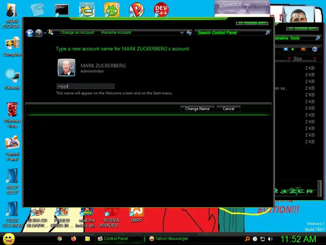Click the Administrative Tools window scrollbar

(x=320, y=188)
